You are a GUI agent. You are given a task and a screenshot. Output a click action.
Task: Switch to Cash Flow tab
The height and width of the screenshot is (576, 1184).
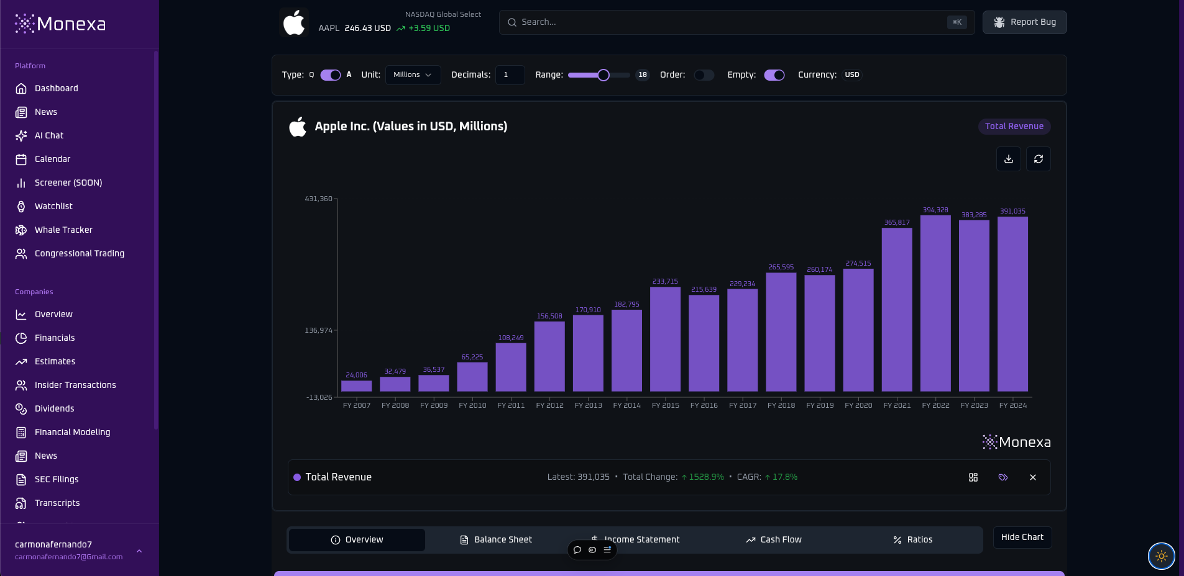pos(774,540)
